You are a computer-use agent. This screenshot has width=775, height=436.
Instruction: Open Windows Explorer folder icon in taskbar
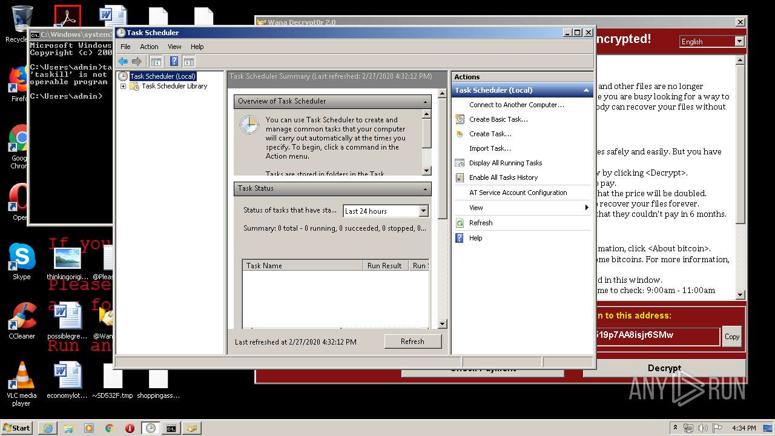click(x=68, y=428)
